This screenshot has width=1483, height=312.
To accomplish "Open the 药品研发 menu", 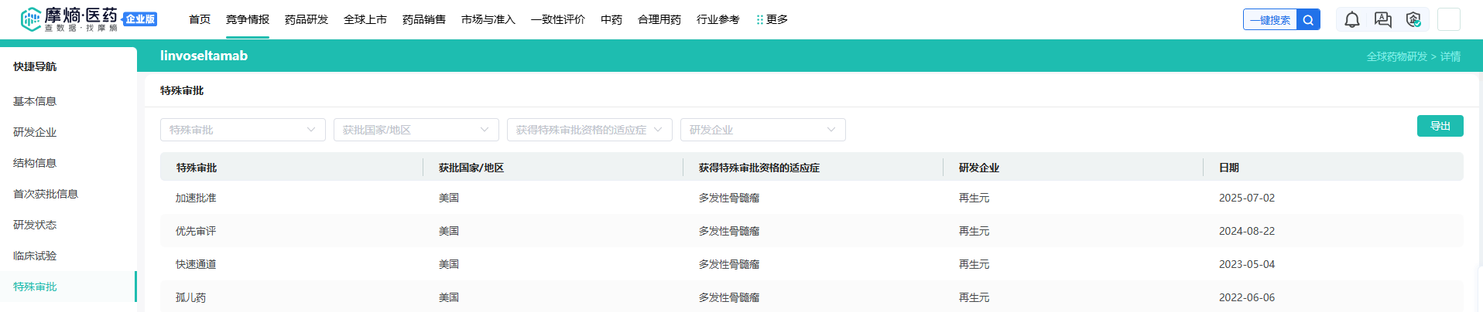I will coord(307,19).
